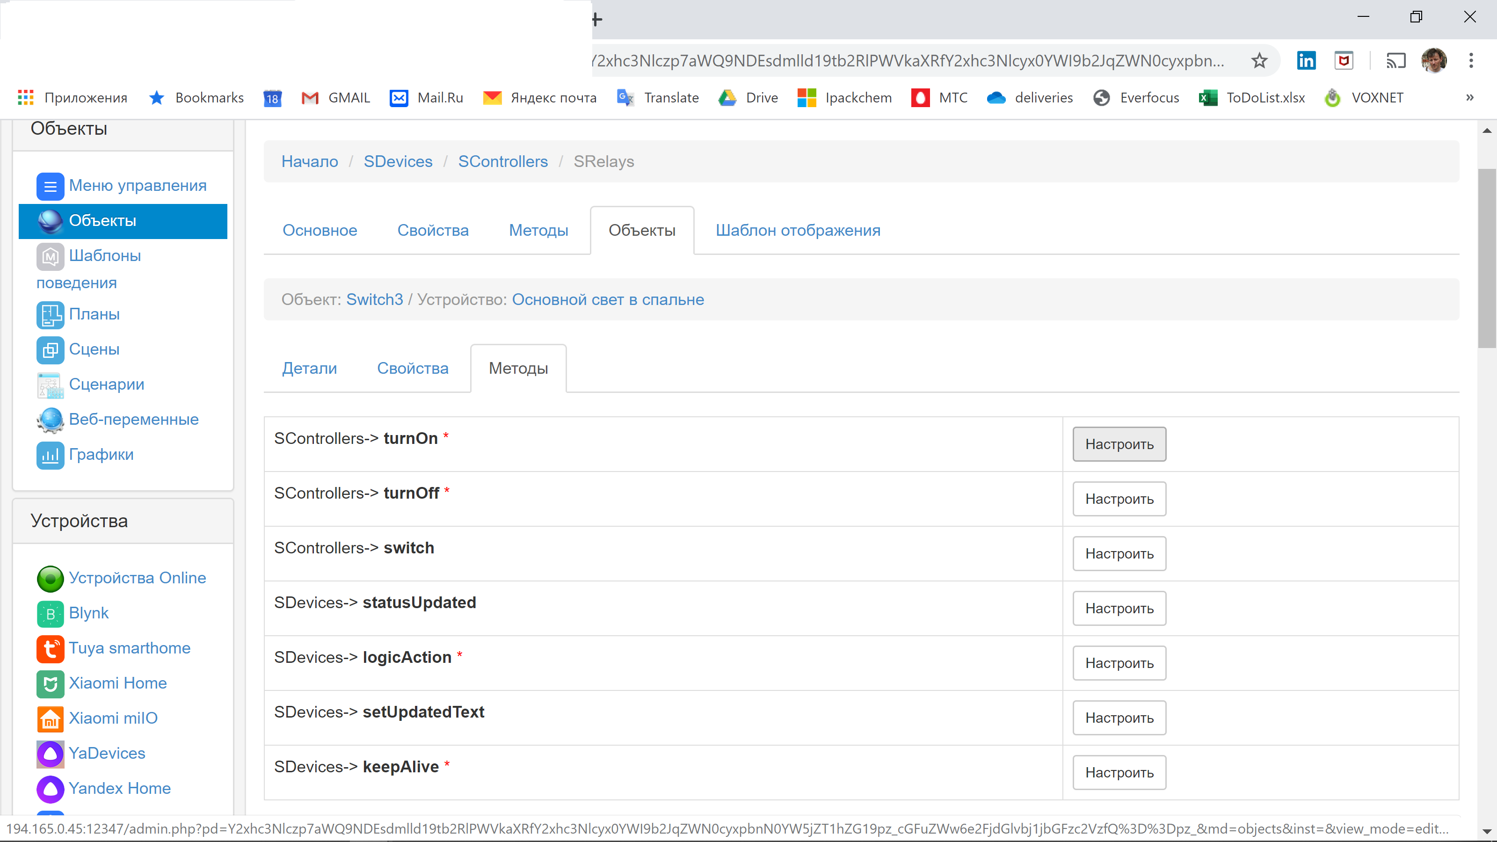The height and width of the screenshot is (842, 1497).
Task: Open the Приложения apps launcher
Action: pyautogui.click(x=26, y=98)
